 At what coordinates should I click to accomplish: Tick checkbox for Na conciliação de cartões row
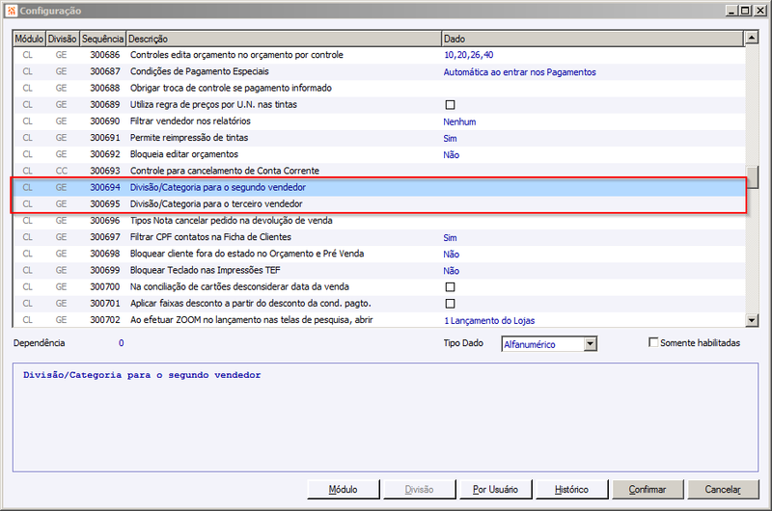tap(450, 286)
